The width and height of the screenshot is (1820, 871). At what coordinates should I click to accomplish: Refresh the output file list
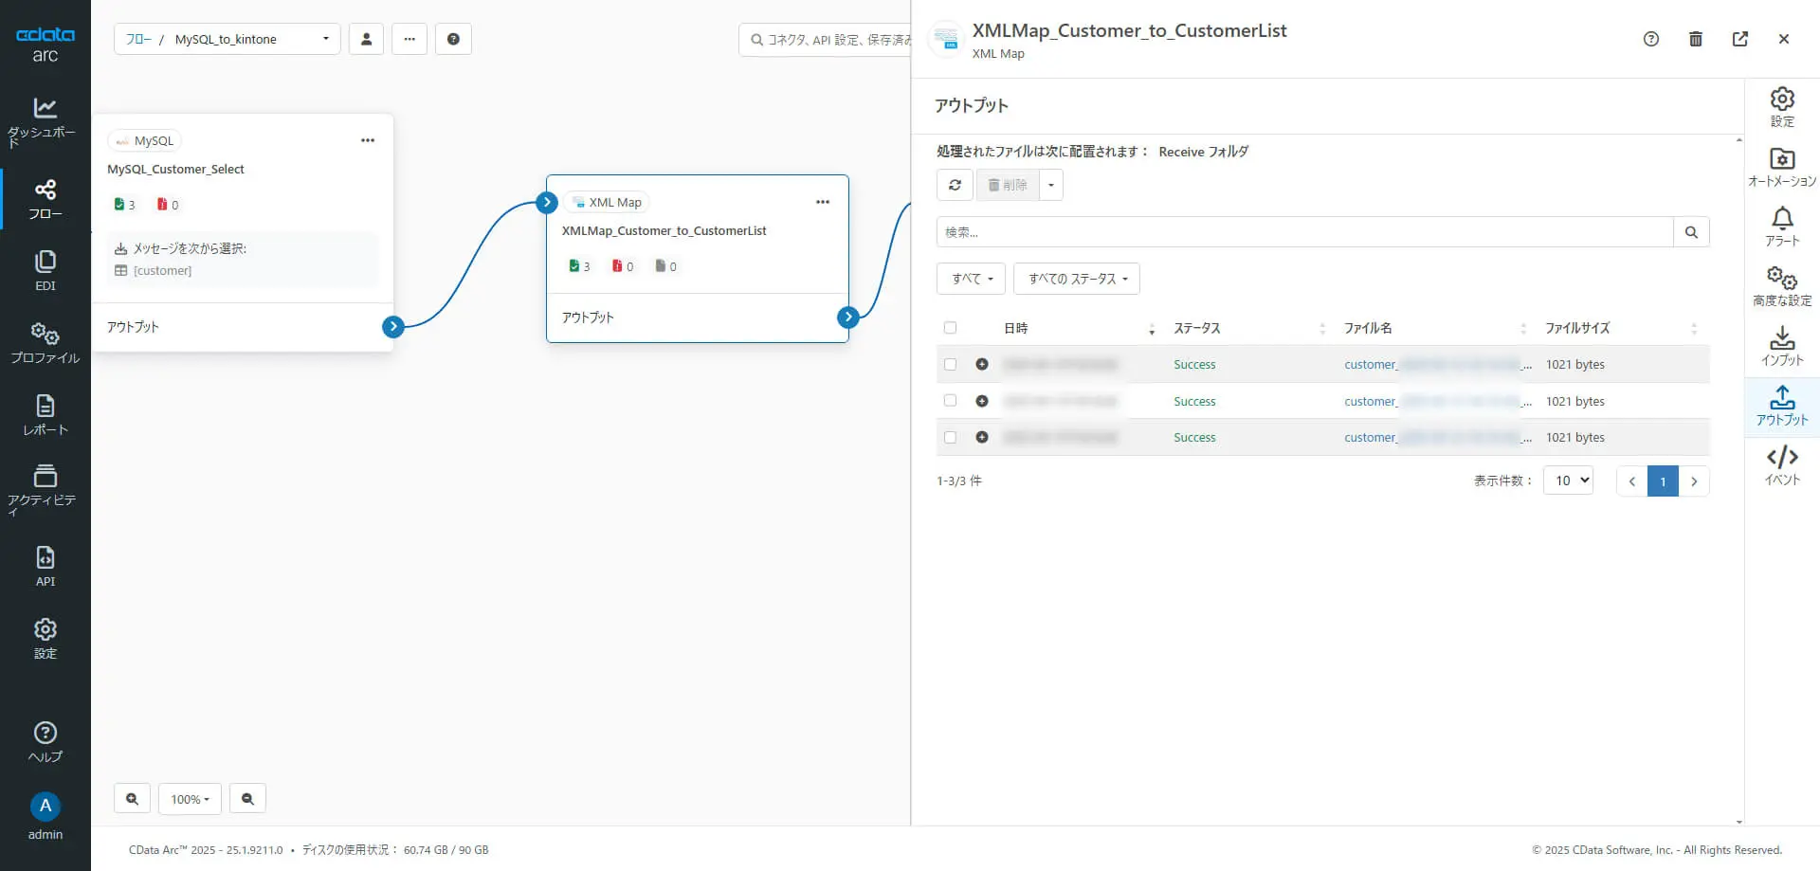point(955,185)
